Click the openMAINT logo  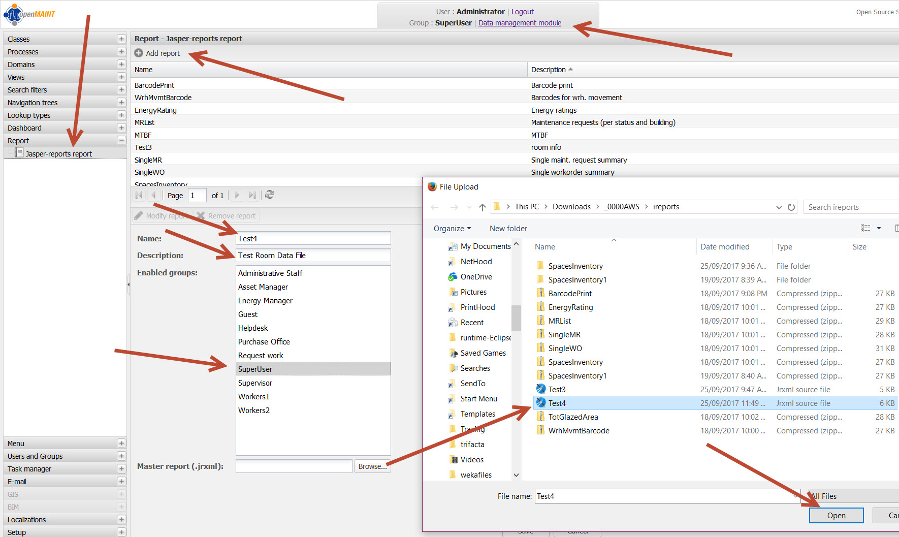[x=29, y=14]
